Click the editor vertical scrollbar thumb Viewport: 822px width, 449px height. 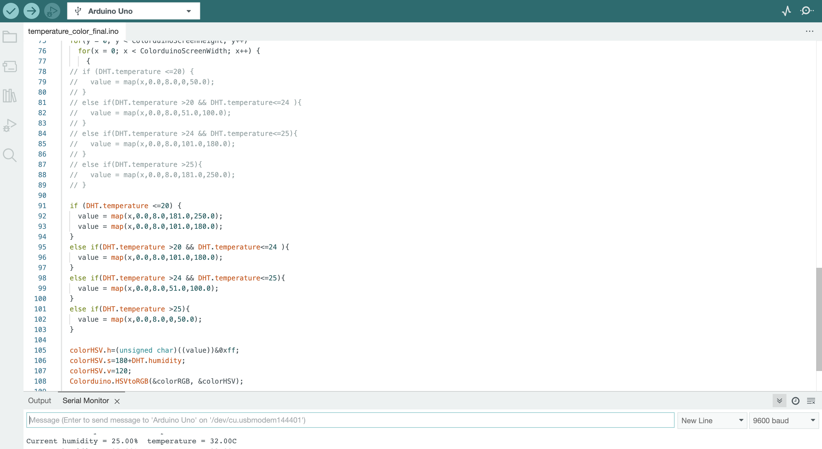[819, 319]
